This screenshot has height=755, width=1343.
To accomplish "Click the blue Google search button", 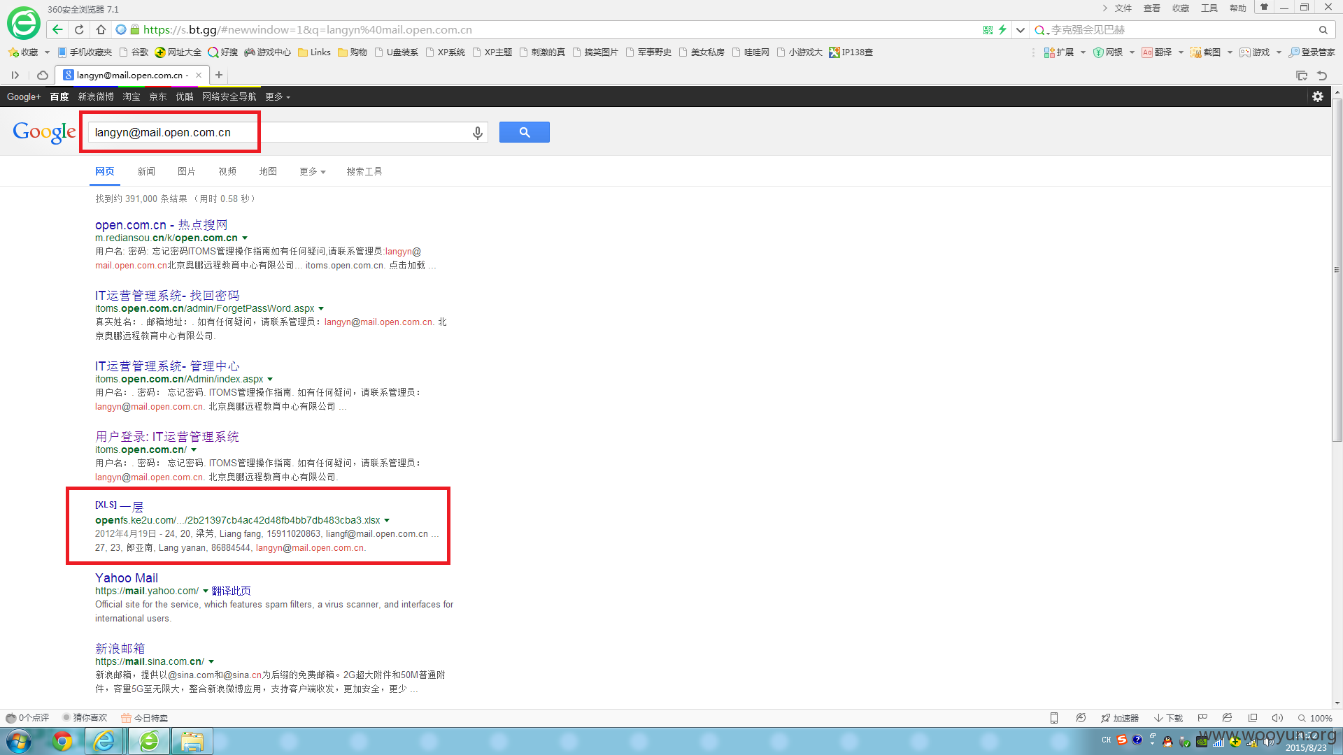I will pos(525,132).
